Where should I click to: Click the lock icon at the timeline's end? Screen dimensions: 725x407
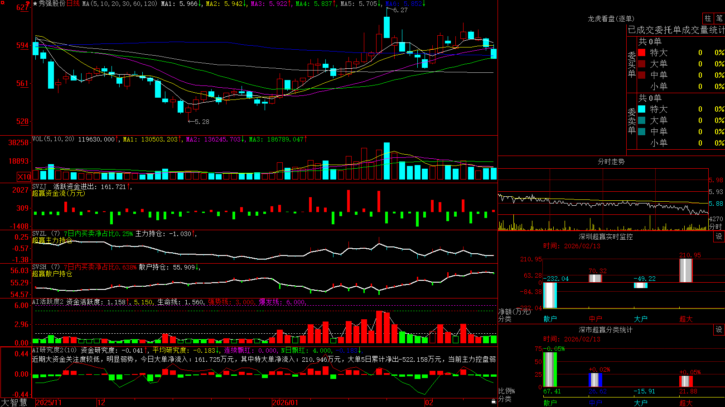493,402
